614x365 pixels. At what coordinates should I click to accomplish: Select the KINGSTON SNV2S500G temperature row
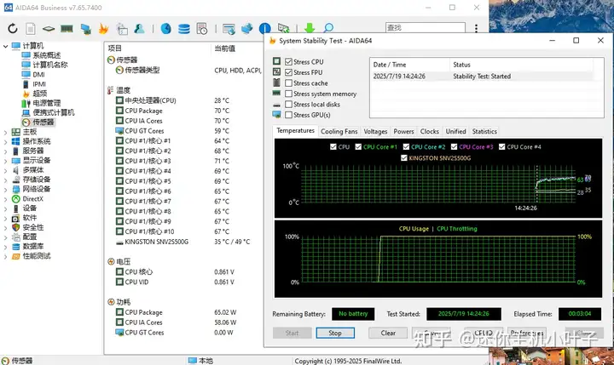[184, 242]
